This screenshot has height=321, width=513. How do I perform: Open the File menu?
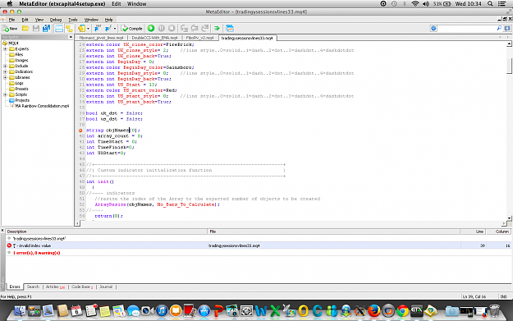pos(11,20)
